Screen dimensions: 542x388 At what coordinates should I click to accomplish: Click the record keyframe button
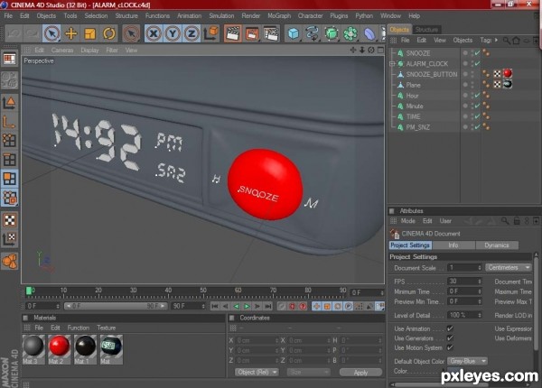click(x=282, y=306)
